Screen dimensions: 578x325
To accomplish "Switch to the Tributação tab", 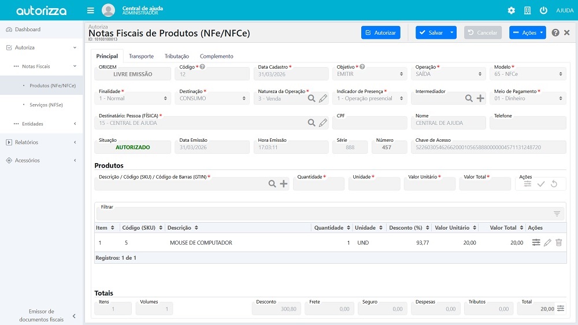I will [x=177, y=56].
